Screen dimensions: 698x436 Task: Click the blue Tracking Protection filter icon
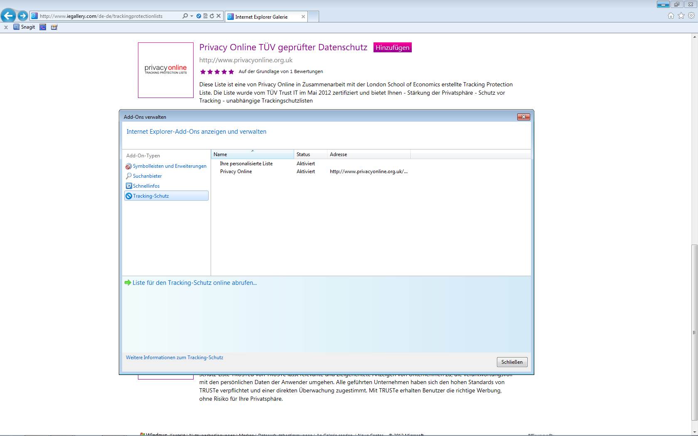pyautogui.click(x=199, y=16)
